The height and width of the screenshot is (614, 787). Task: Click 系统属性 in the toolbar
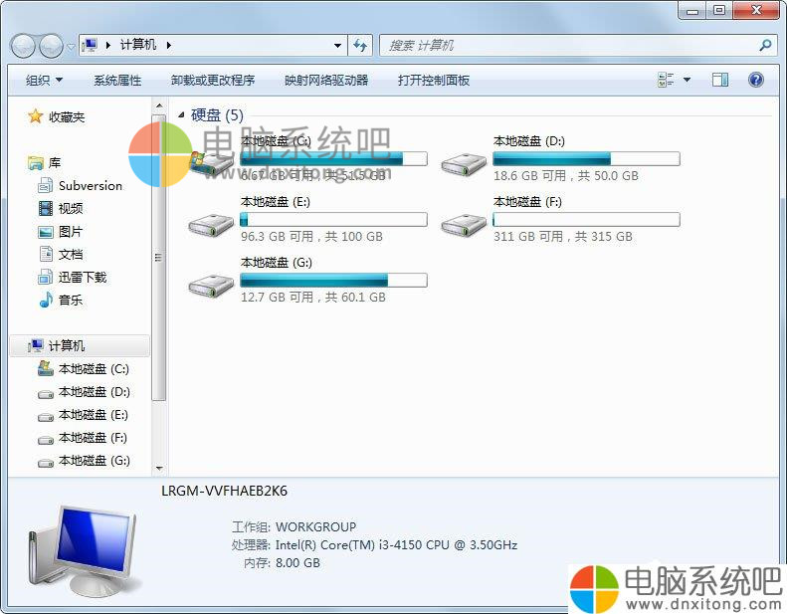click(117, 81)
